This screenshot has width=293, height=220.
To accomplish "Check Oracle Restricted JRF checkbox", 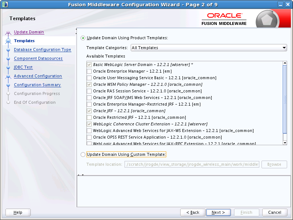I will point(89,117).
